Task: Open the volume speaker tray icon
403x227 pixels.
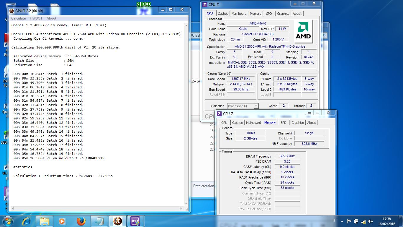Action: pyautogui.click(x=371, y=221)
